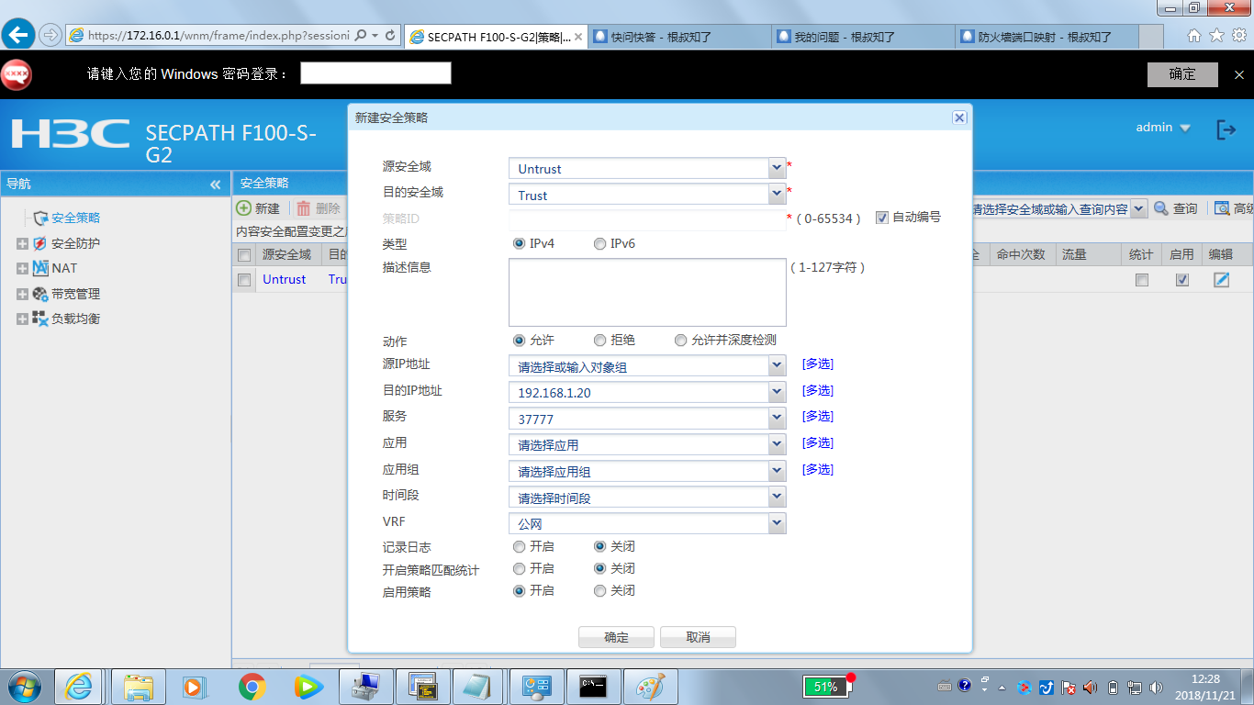Click 取消 button in the policy dialog
The image size is (1254, 705).
click(x=698, y=637)
